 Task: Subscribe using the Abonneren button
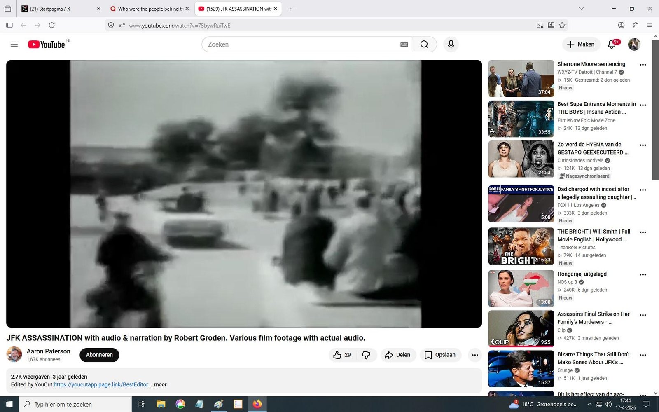pyautogui.click(x=99, y=355)
